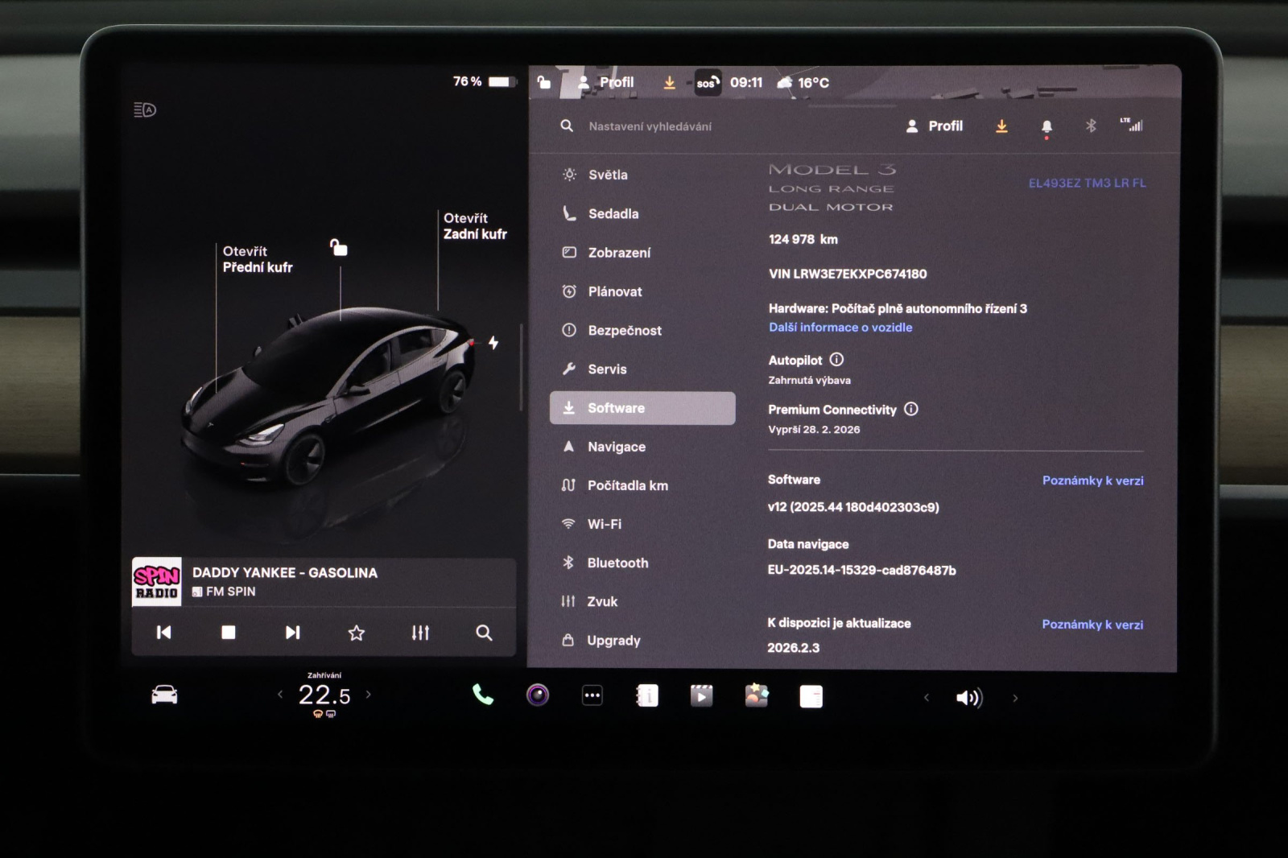Toggle the car lock icon above vehicle

339,247
